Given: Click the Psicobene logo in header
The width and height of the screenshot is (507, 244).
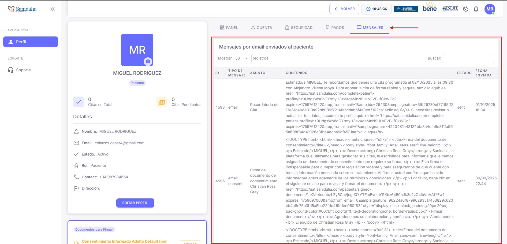Looking at the screenshot, I should coord(430,8).
